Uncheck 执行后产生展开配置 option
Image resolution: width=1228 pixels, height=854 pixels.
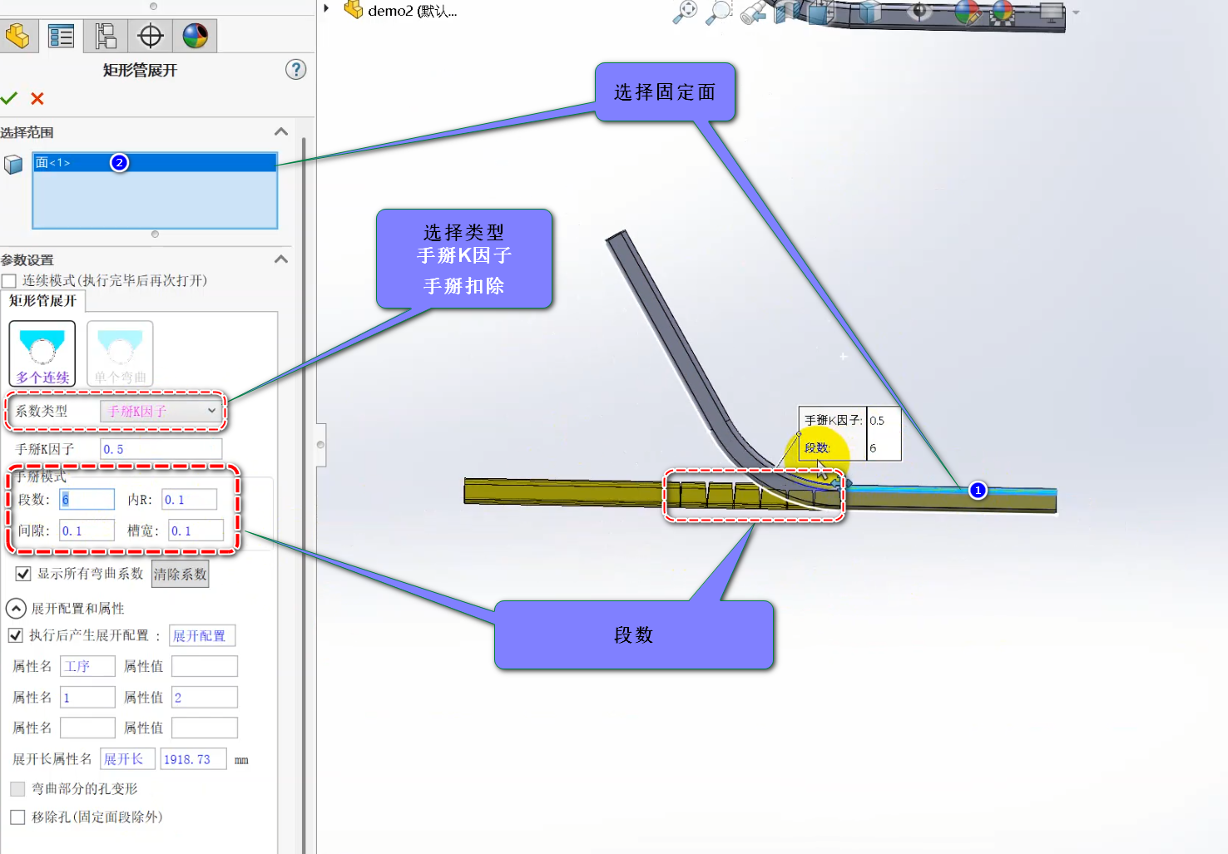[x=15, y=635]
